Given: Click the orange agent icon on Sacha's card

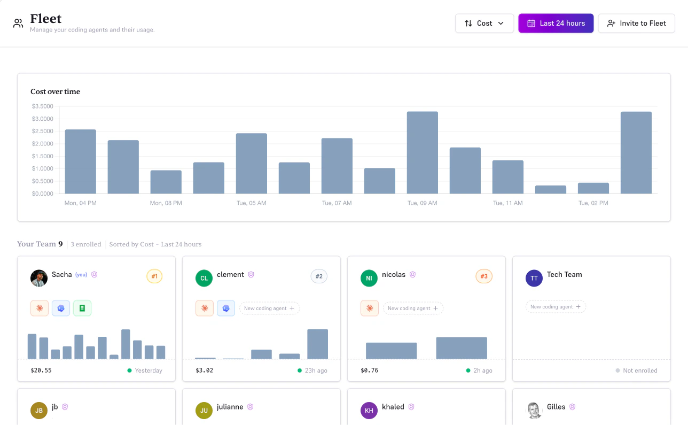Looking at the screenshot, I should [39, 308].
